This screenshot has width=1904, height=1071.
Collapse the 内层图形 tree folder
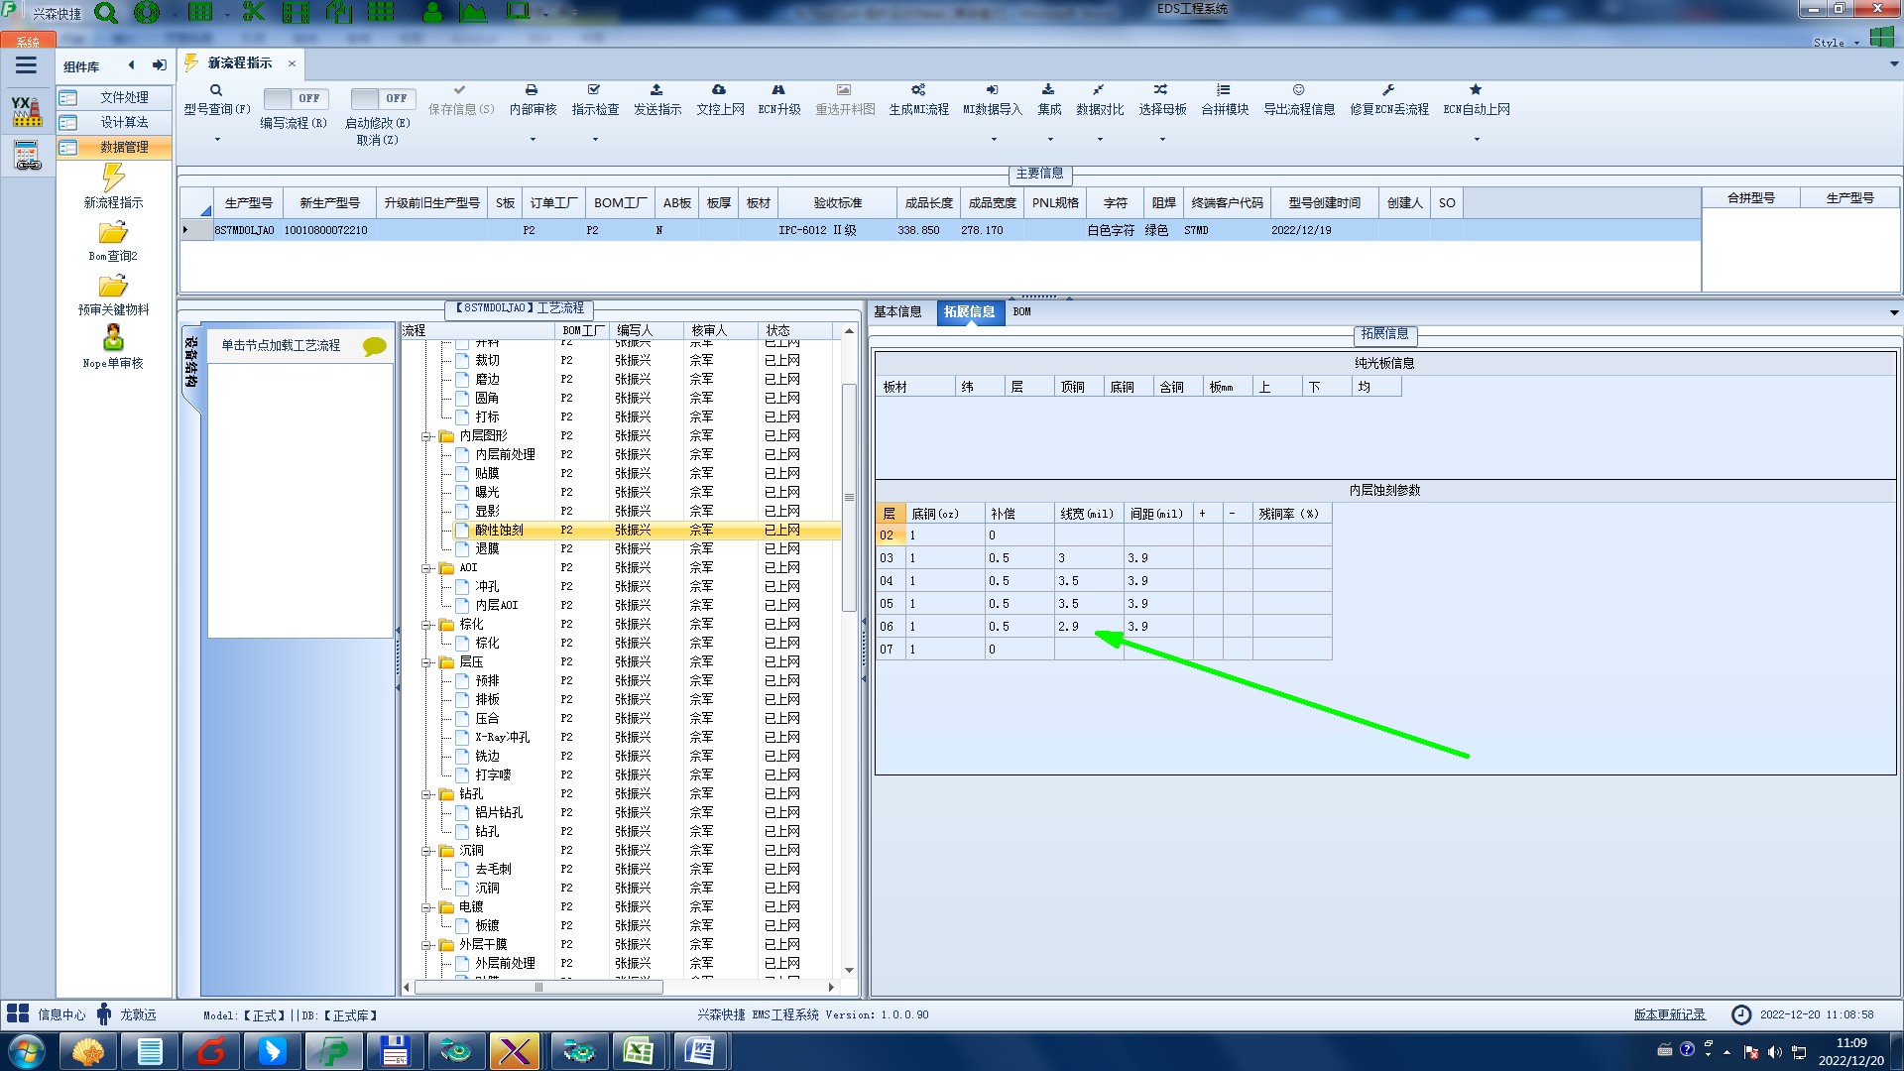click(x=426, y=436)
